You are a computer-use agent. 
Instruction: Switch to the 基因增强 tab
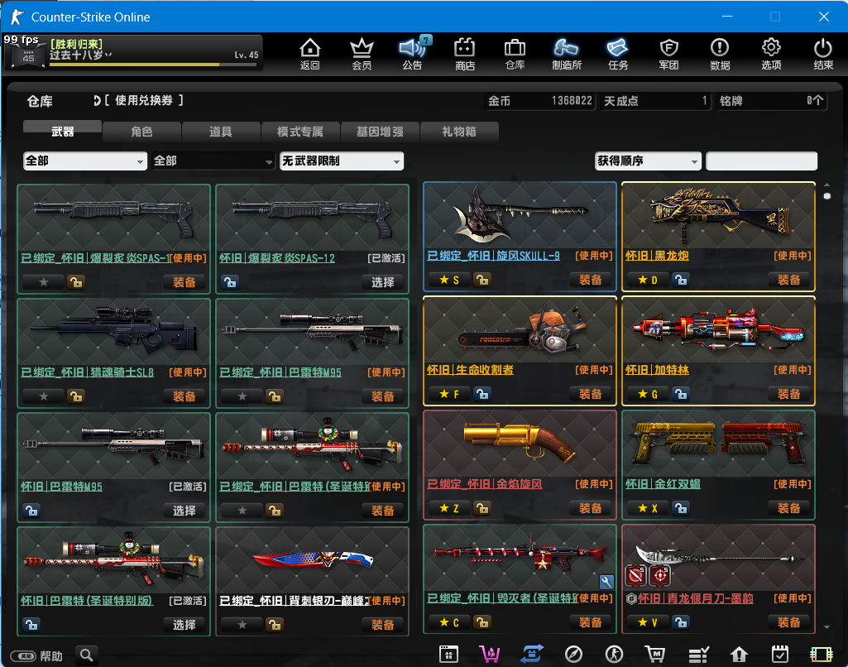[x=380, y=132]
